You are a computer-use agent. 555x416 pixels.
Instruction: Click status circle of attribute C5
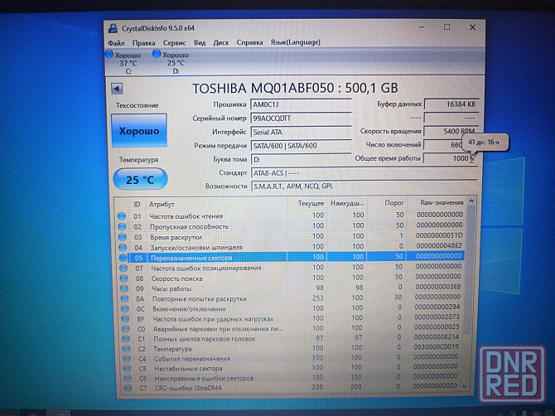127,369
